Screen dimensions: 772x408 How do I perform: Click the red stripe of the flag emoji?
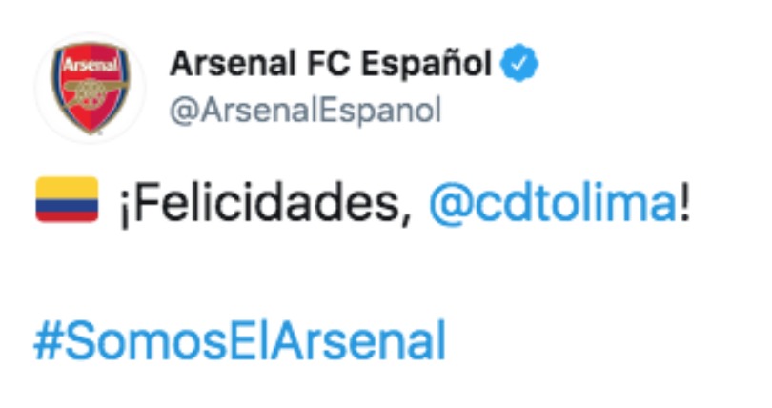click(67, 215)
